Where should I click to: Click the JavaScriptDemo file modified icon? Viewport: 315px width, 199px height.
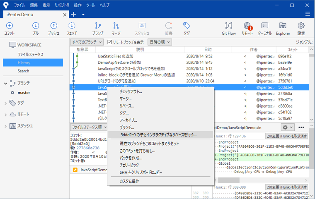[75, 170]
